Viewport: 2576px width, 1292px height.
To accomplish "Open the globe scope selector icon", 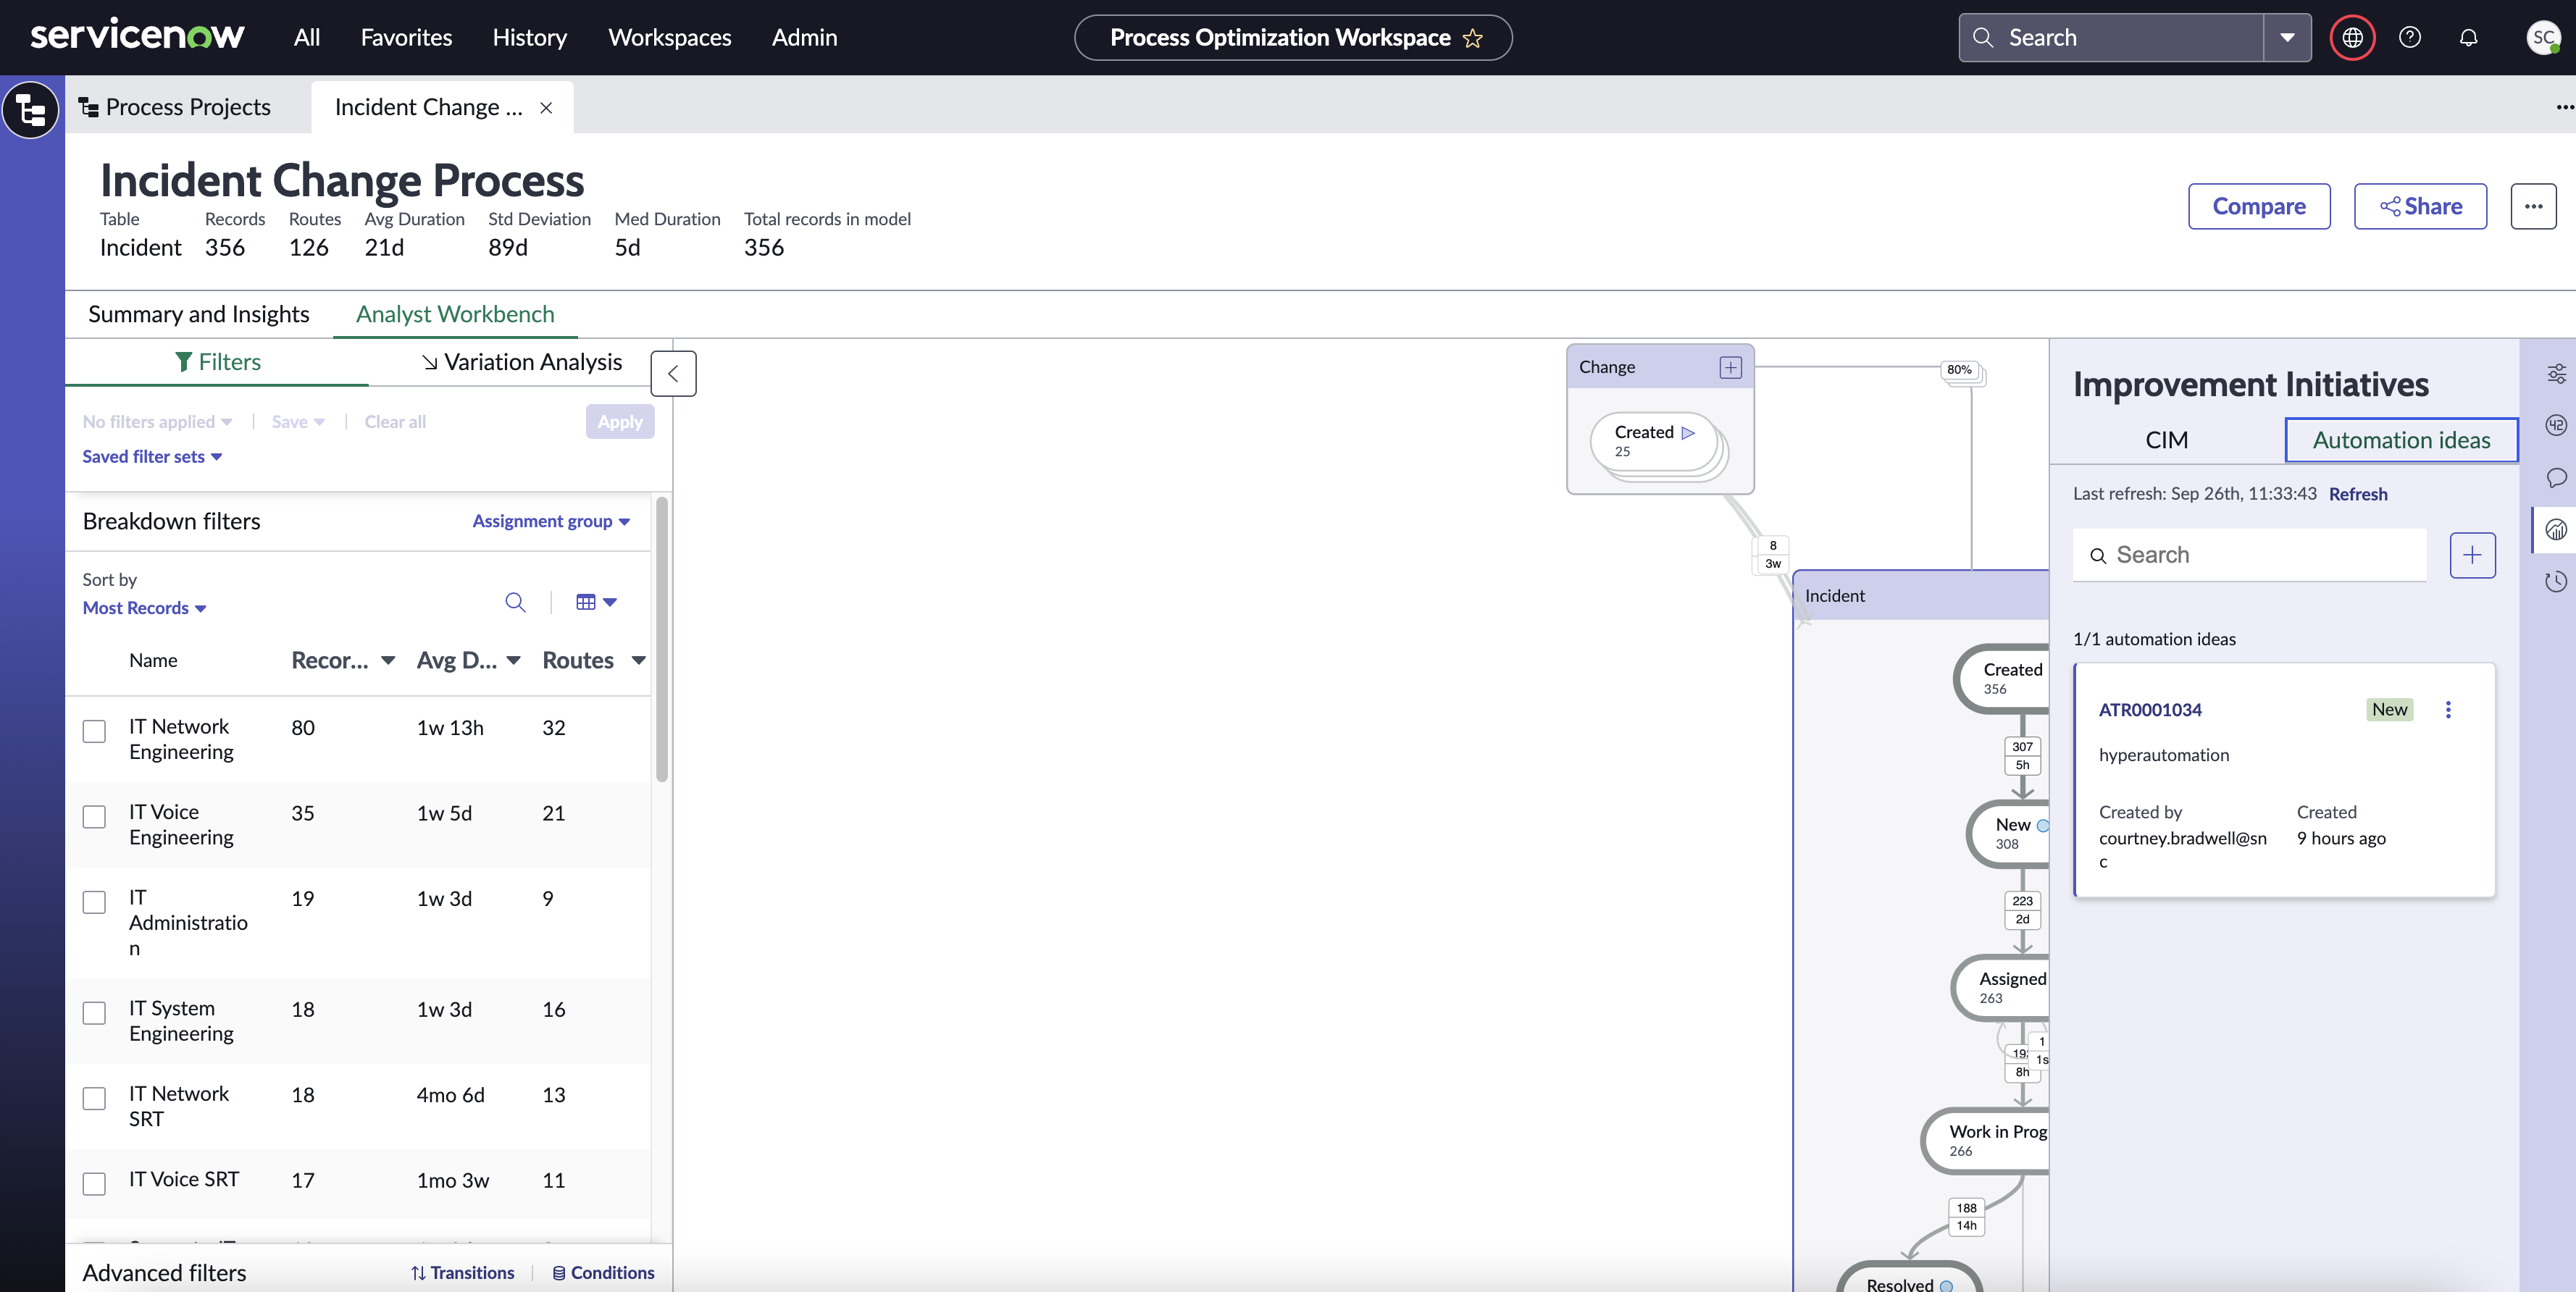I will click(2352, 38).
